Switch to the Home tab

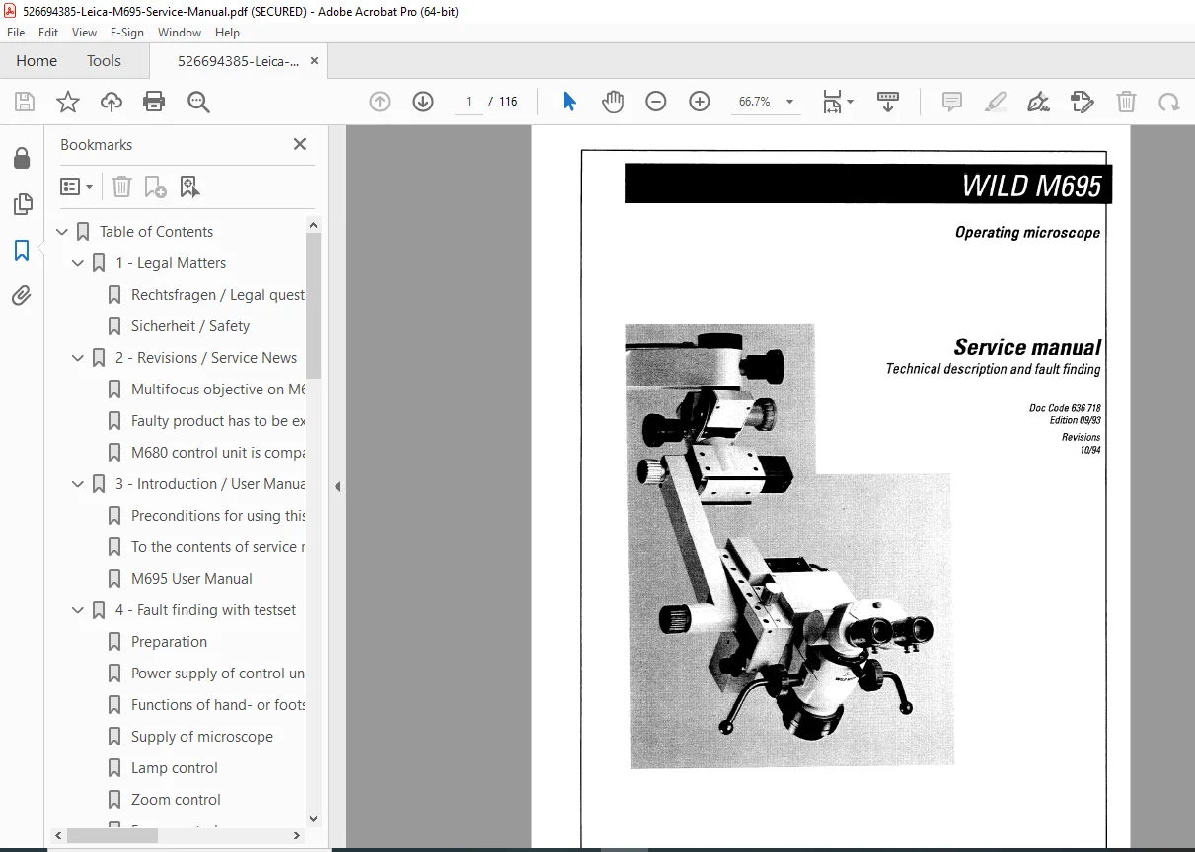tap(37, 61)
